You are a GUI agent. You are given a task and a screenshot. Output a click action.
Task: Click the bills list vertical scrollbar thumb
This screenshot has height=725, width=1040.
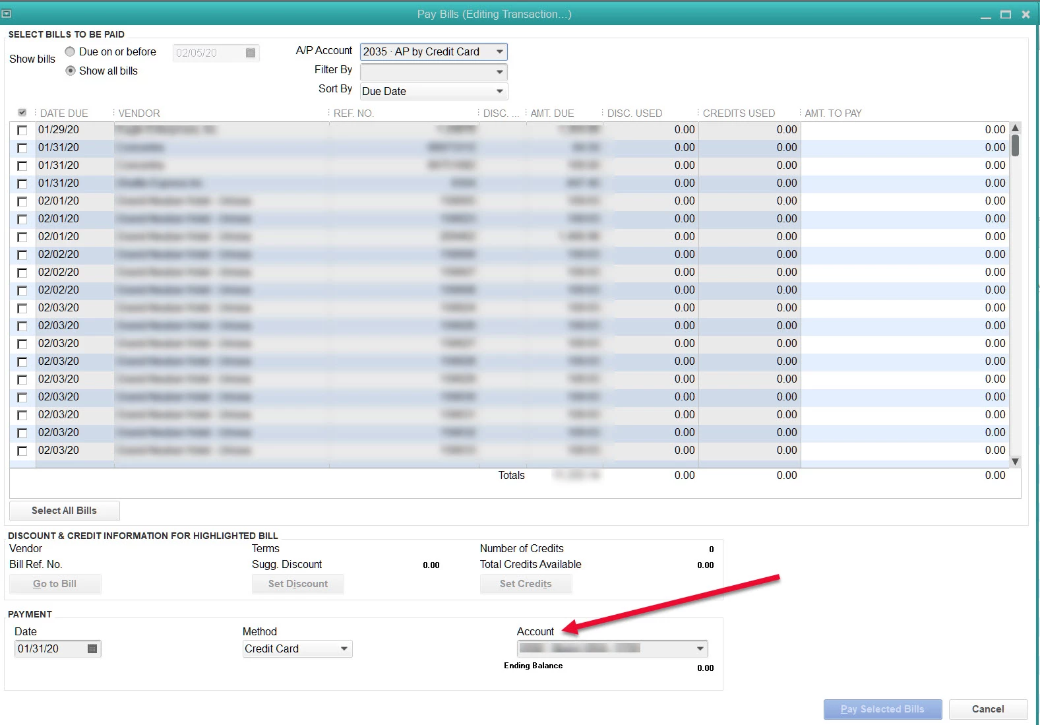(x=1016, y=145)
